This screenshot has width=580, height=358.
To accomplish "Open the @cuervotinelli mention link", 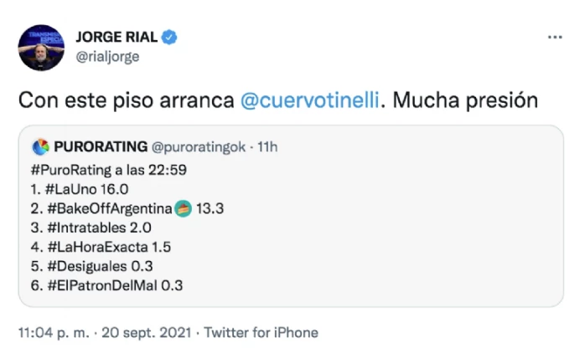I will [309, 100].
